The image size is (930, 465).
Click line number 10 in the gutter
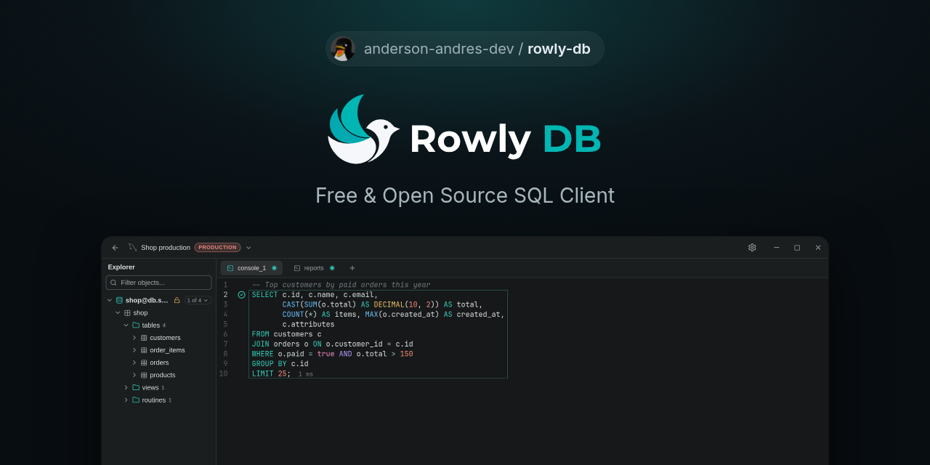(x=223, y=373)
